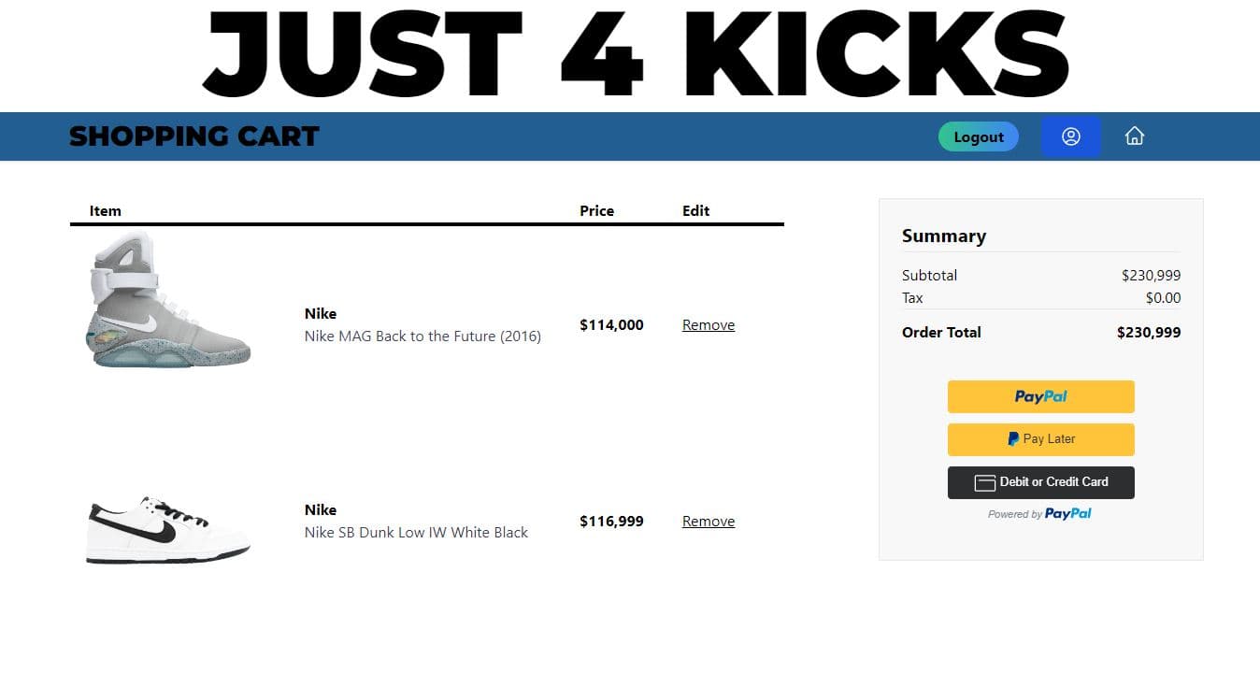Click the SHOPPING CART heading

194,136
